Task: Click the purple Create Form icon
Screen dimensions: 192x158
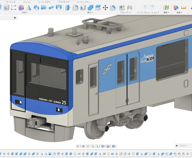Action: (x=21, y=7)
